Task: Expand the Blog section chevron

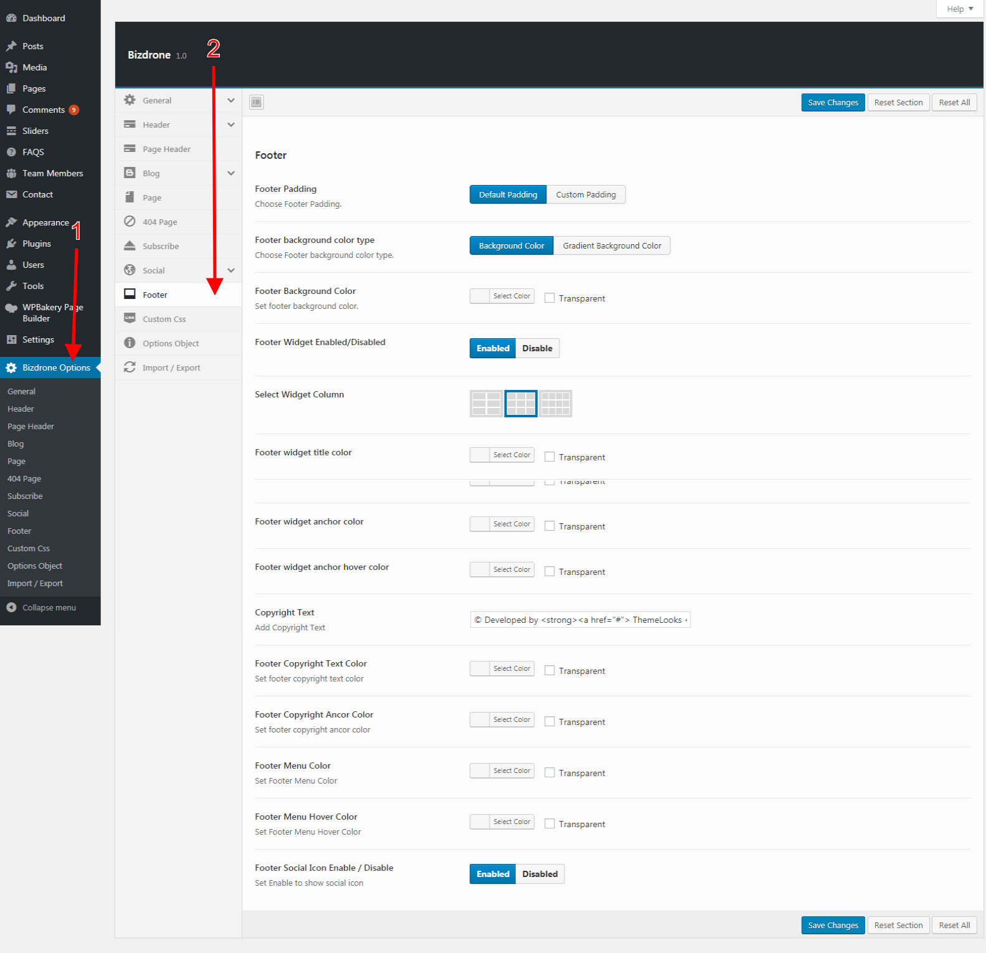Action: (x=231, y=173)
